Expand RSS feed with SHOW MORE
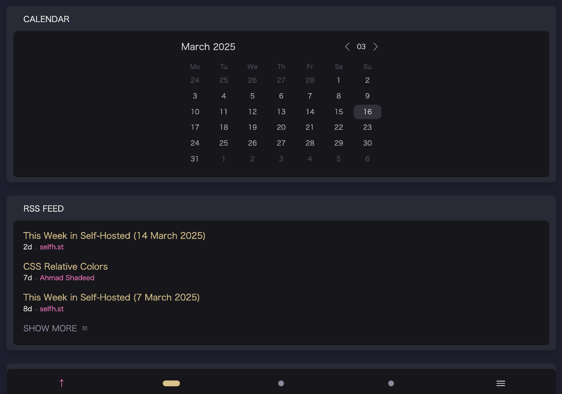562x394 pixels. point(50,329)
